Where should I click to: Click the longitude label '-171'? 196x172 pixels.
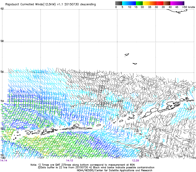[117, 158]
